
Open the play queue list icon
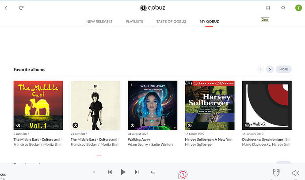153,172
